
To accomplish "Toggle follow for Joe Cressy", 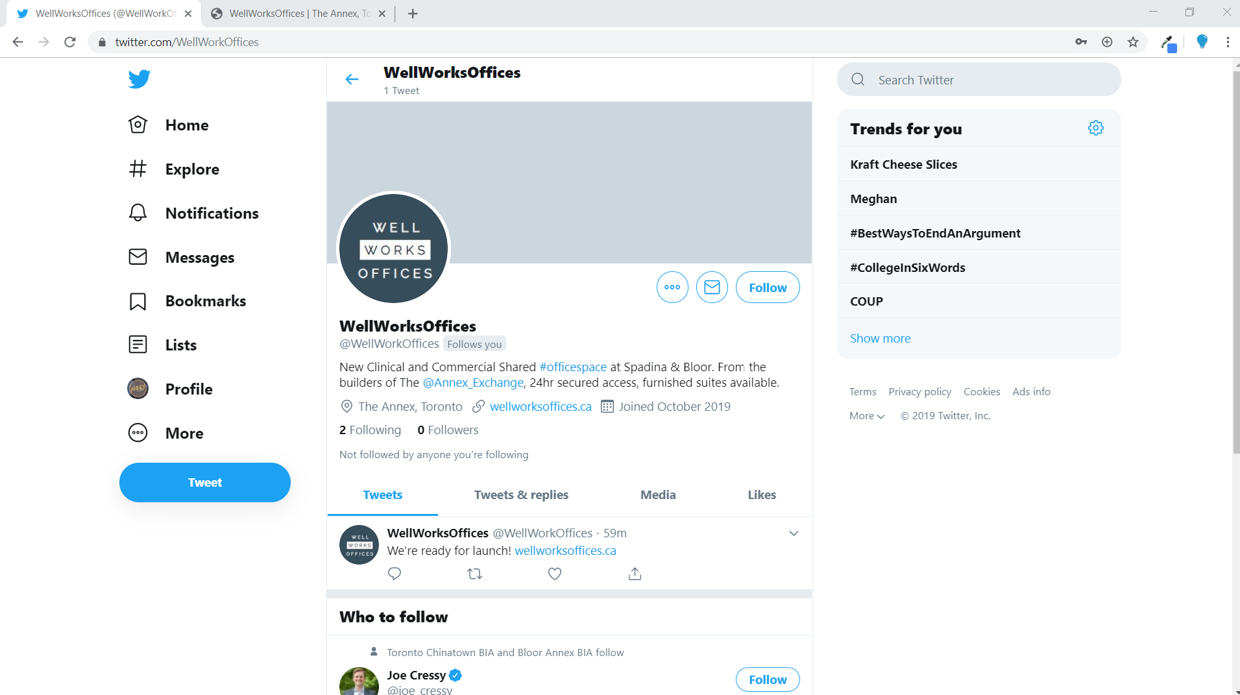I will (768, 679).
